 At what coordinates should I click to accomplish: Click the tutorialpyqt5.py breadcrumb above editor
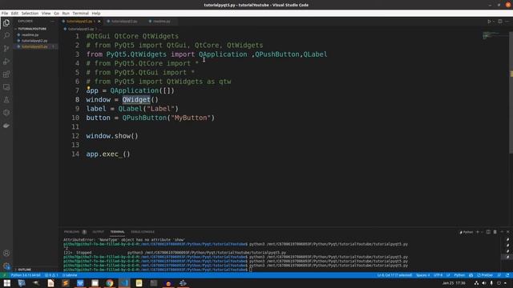pyautogui.click(x=80, y=29)
